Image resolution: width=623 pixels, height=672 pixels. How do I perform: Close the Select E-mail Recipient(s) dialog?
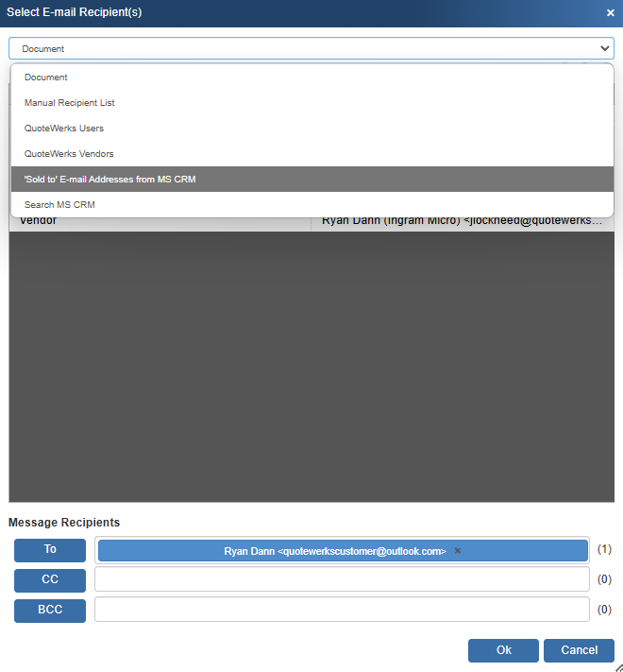tap(610, 12)
